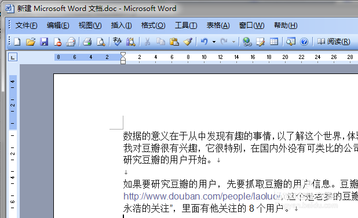Print the document using the printer icon

click(x=87, y=42)
